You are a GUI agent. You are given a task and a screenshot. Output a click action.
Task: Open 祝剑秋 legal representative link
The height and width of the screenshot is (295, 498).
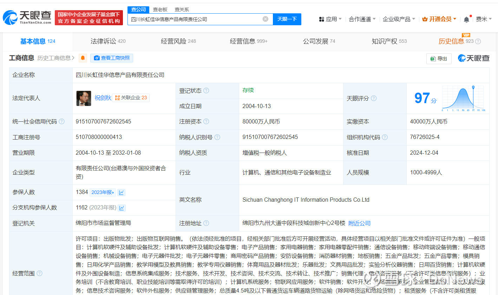[x=103, y=98]
